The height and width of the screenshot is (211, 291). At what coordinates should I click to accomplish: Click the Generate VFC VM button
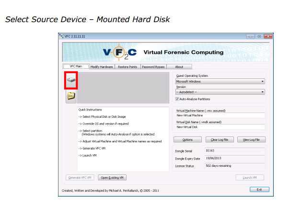click(80, 178)
